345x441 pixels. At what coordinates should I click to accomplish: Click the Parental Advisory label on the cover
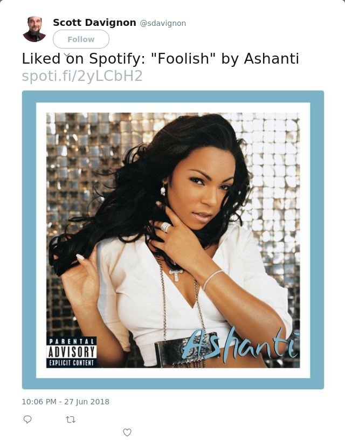tap(71, 352)
